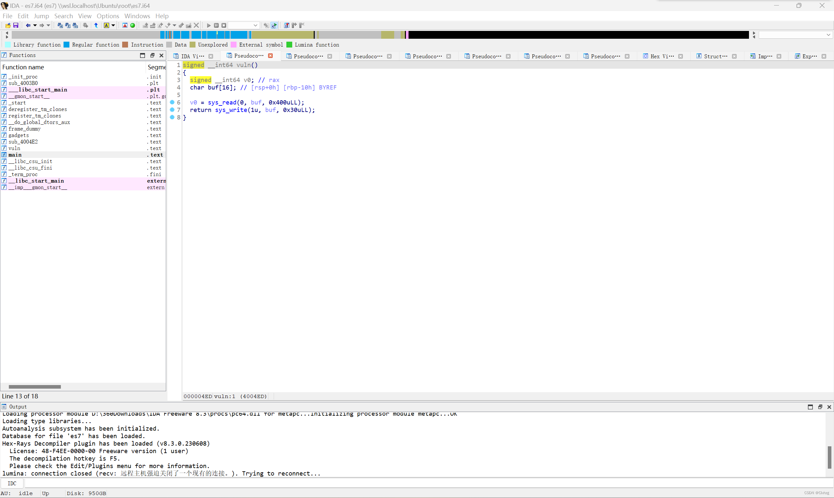Viewport: 834px width, 498px height.
Task: Select the main function in the list
Action: point(83,155)
